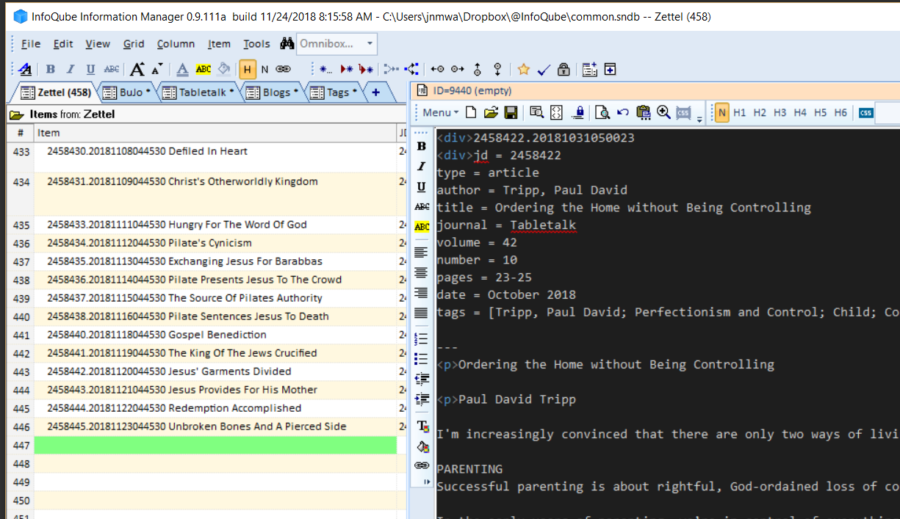
Task: Open the Edit menu
Action: [63, 44]
